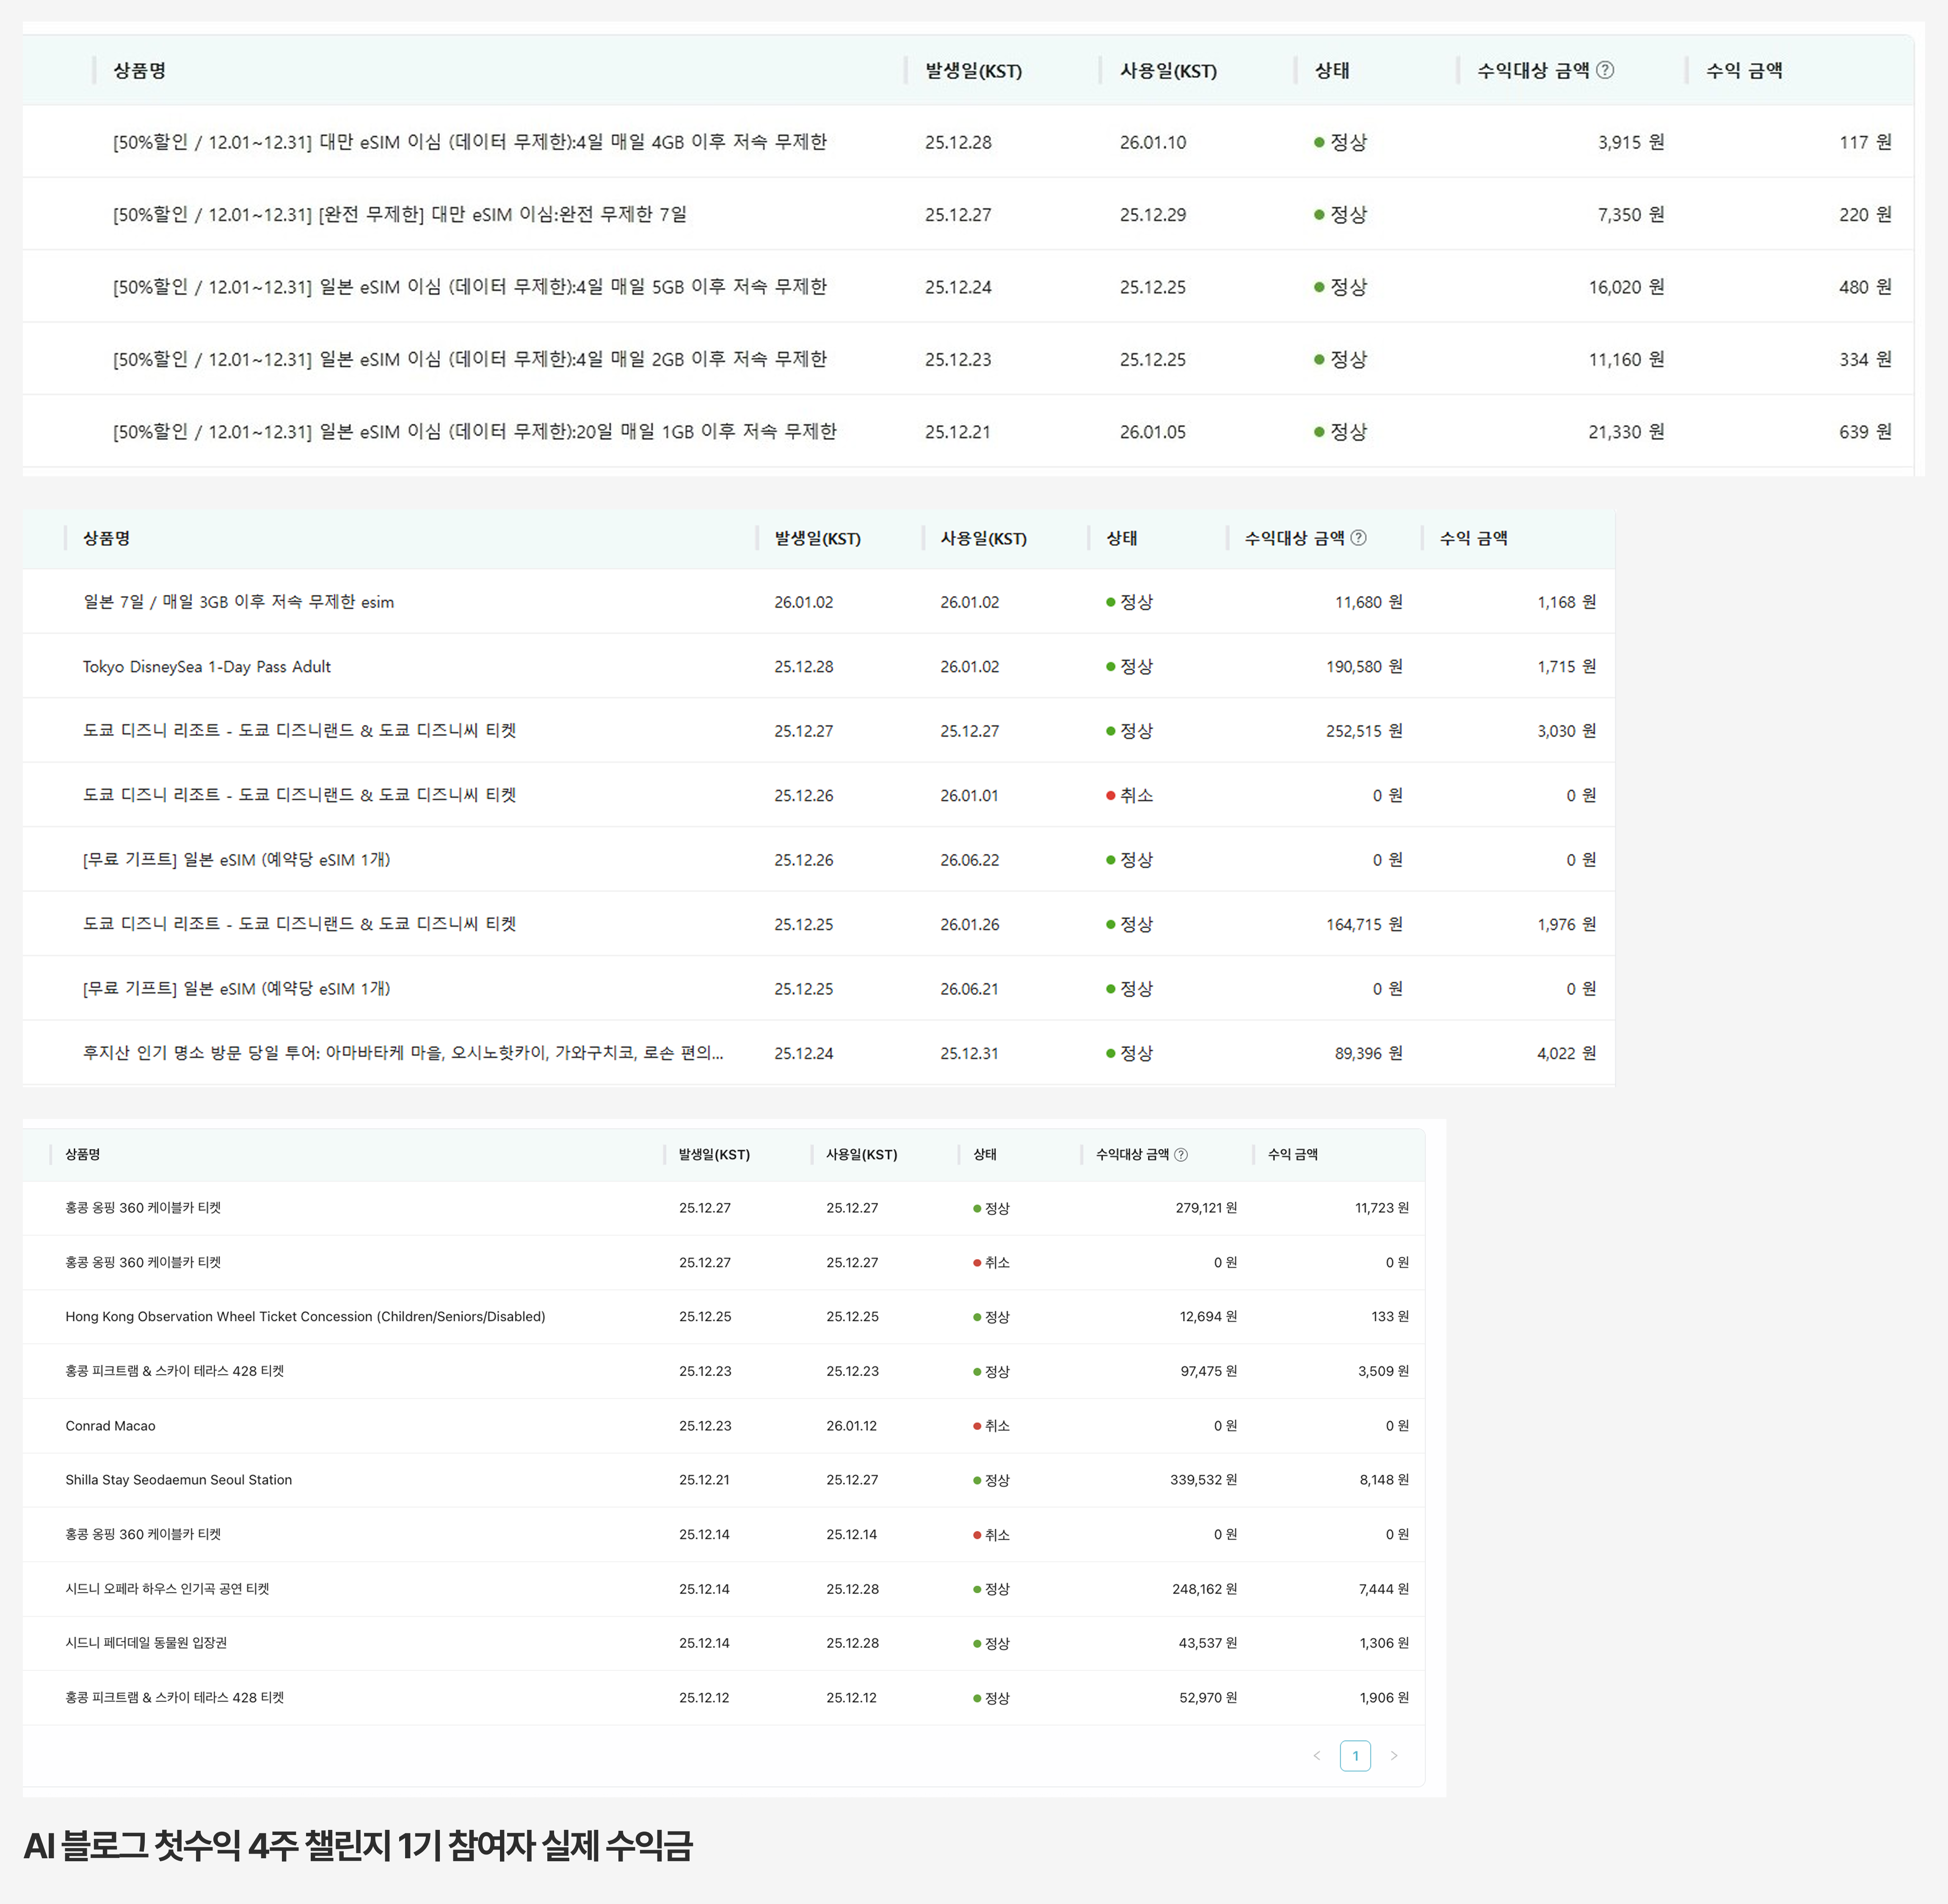Open Tokyo DisneySea 1-Day Pass Adult item
Viewport: 1948px width, 1904px height.
(x=206, y=667)
